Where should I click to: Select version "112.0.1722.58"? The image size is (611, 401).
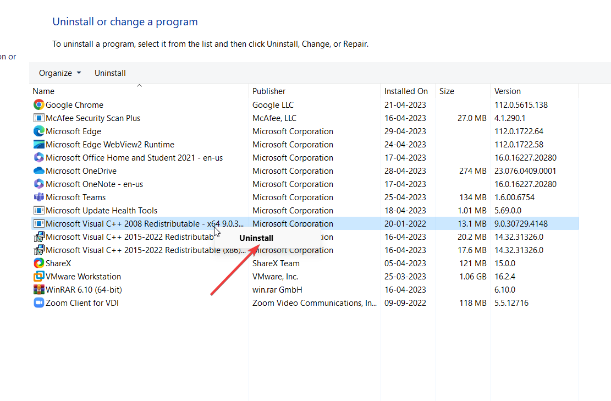tap(519, 145)
